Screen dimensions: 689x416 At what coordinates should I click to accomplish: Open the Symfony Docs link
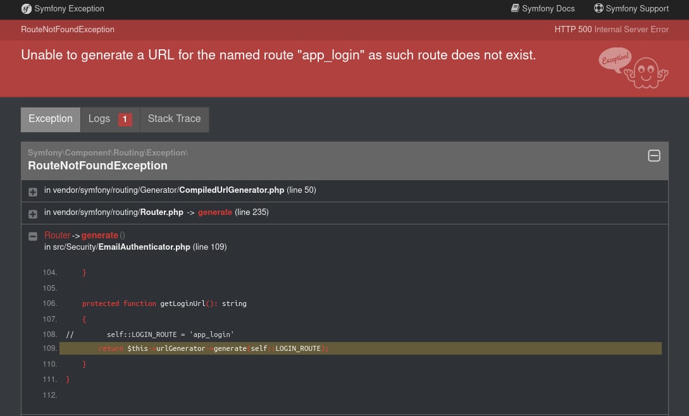pyautogui.click(x=543, y=8)
